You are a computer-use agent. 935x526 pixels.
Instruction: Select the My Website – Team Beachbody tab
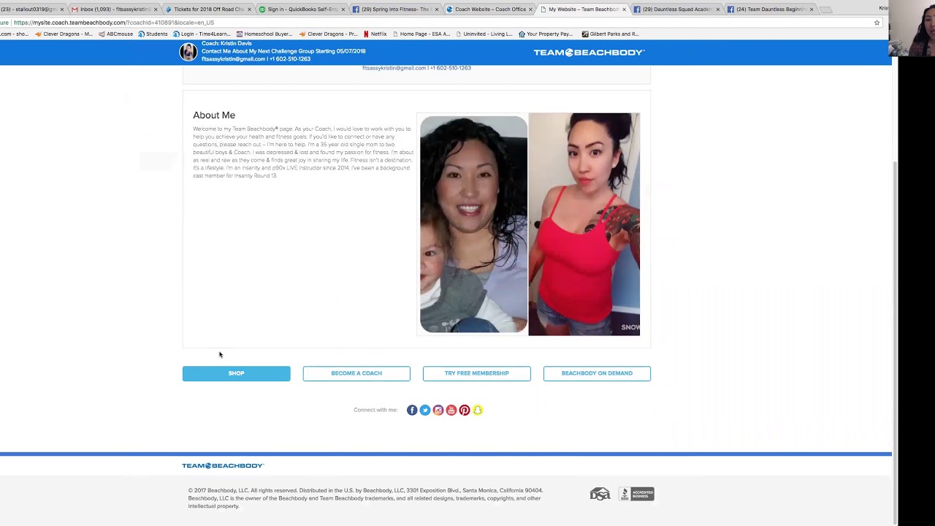point(582,9)
